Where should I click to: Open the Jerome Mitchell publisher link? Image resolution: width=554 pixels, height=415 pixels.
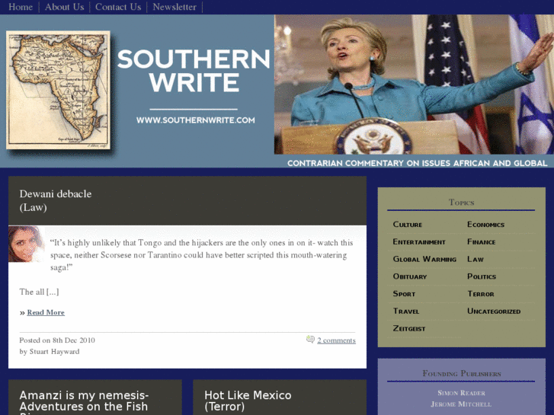pyautogui.click(x=461, y=404)
